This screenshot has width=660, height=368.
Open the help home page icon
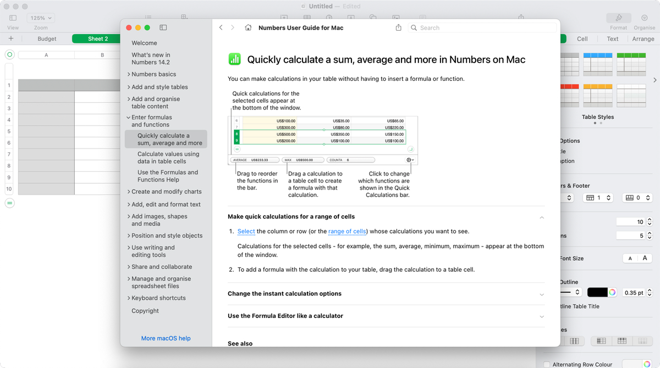click(248, 28)
